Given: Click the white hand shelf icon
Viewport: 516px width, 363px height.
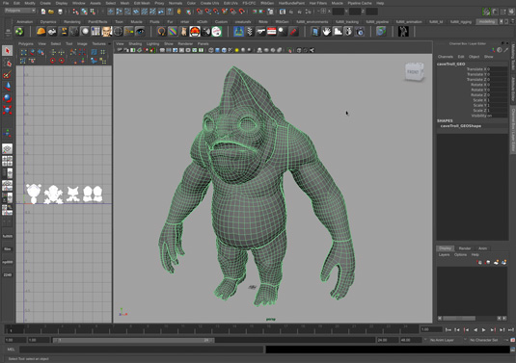Looking at the screenshot, I should pyautogui.click(x=326, y=32).
